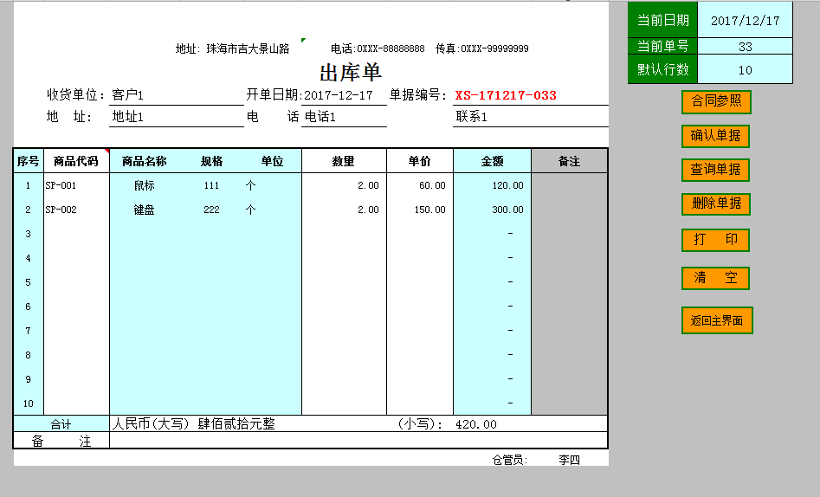Select the 商品代码 column header
The width and height of the screenshot is (820, 497).
76,161
